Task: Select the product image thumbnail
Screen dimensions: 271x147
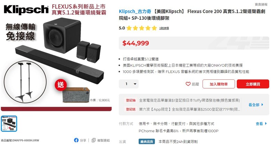Action: point(9,124)
